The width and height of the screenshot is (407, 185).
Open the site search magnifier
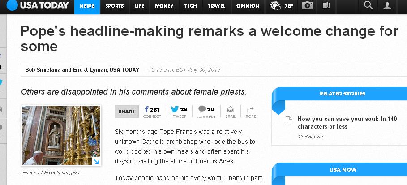[x=368, y=5]
